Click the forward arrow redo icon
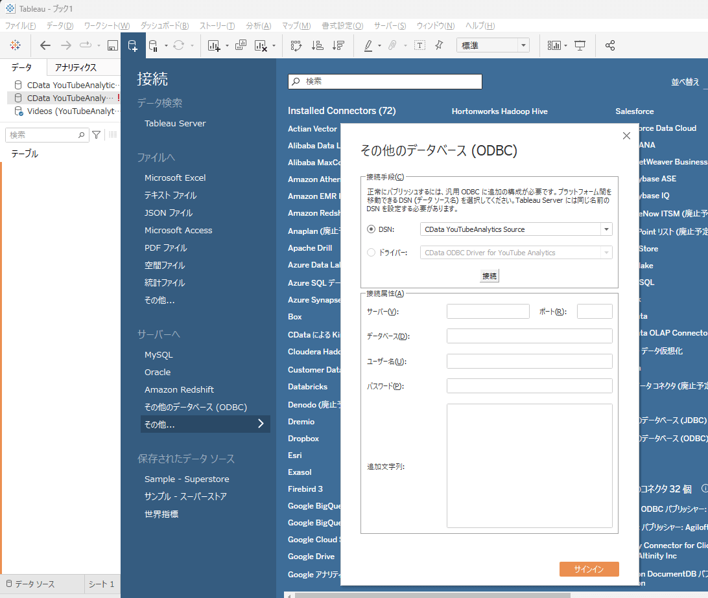The width and height of the screenshot is (708, 598). pos(66,45)
